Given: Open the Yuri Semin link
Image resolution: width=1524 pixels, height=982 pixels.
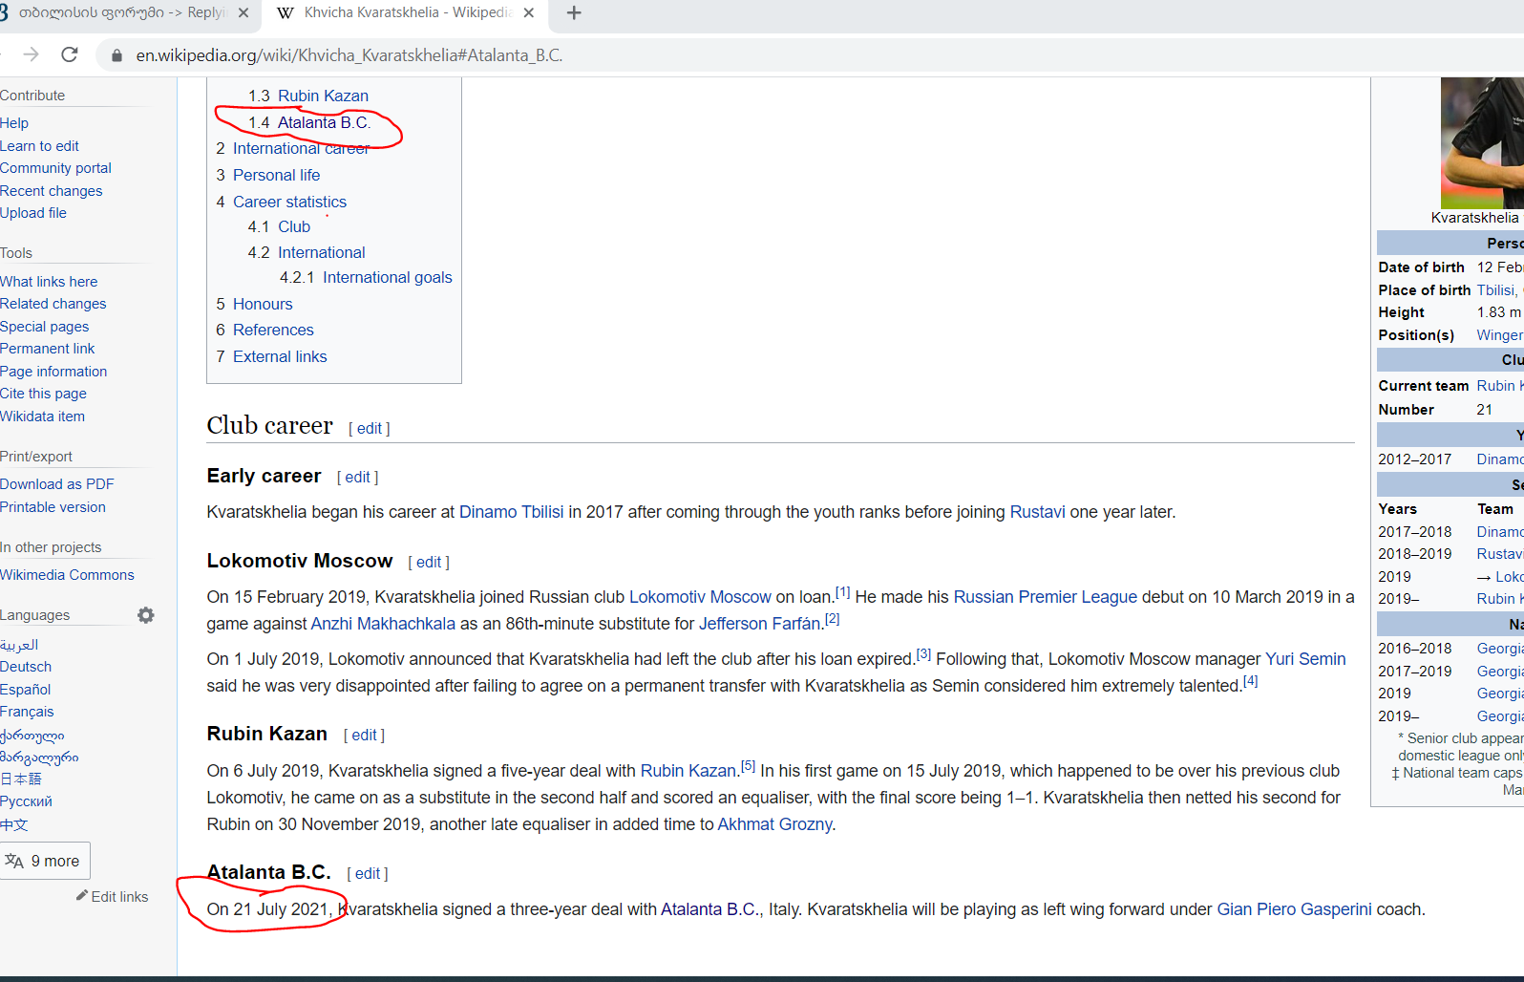Looking at the screenshot, I should point(1305,659).
